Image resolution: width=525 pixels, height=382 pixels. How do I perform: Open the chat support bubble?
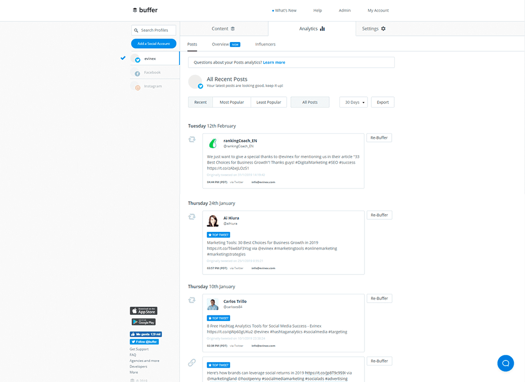[506, 363]
